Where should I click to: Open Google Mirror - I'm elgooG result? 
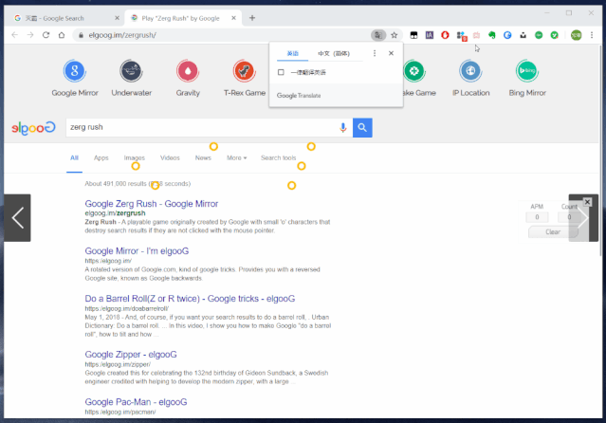(x=137, y=251)
